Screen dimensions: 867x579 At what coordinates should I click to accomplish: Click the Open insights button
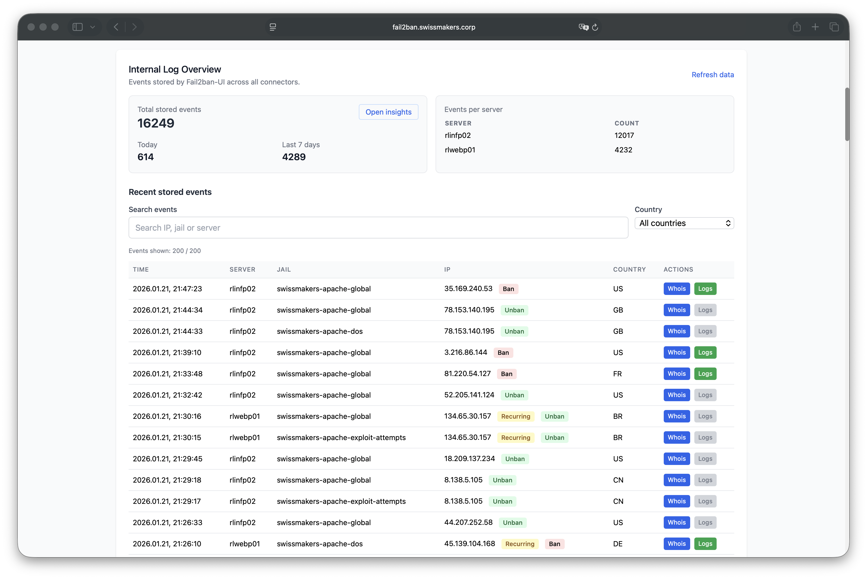pyautogui.click(x=388, y=112)
